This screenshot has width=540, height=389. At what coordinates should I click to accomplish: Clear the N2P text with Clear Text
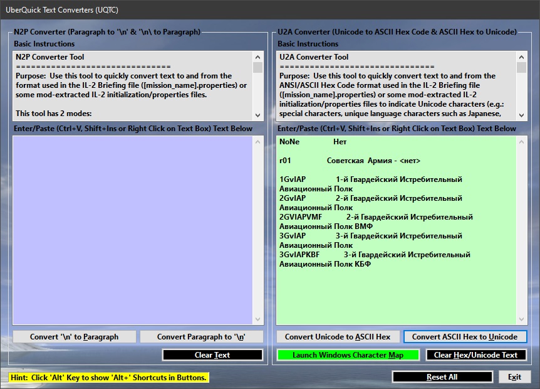coord(212,355)
